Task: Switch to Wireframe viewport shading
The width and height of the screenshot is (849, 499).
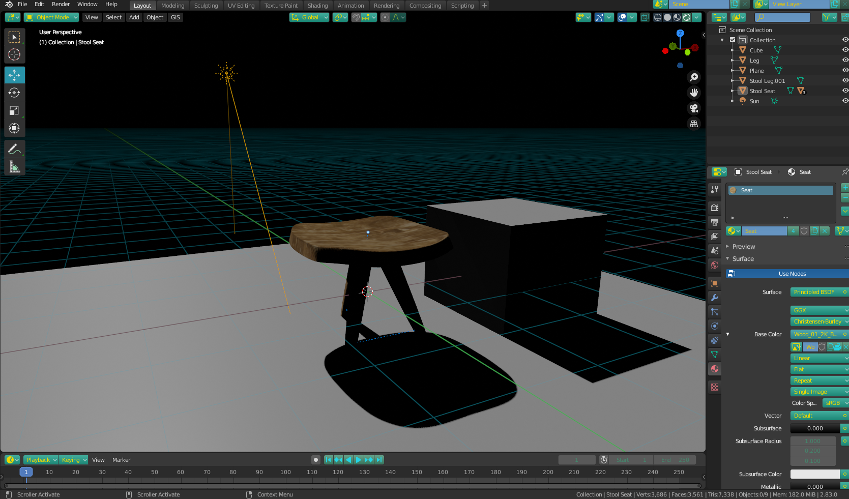Action: pos(658,17)
